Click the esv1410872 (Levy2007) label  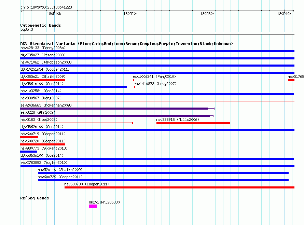pyautogui.click(x=155, y=84)
